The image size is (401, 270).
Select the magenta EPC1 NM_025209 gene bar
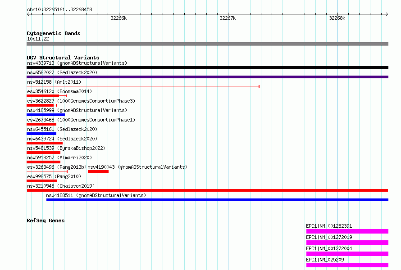pos(347,265)
